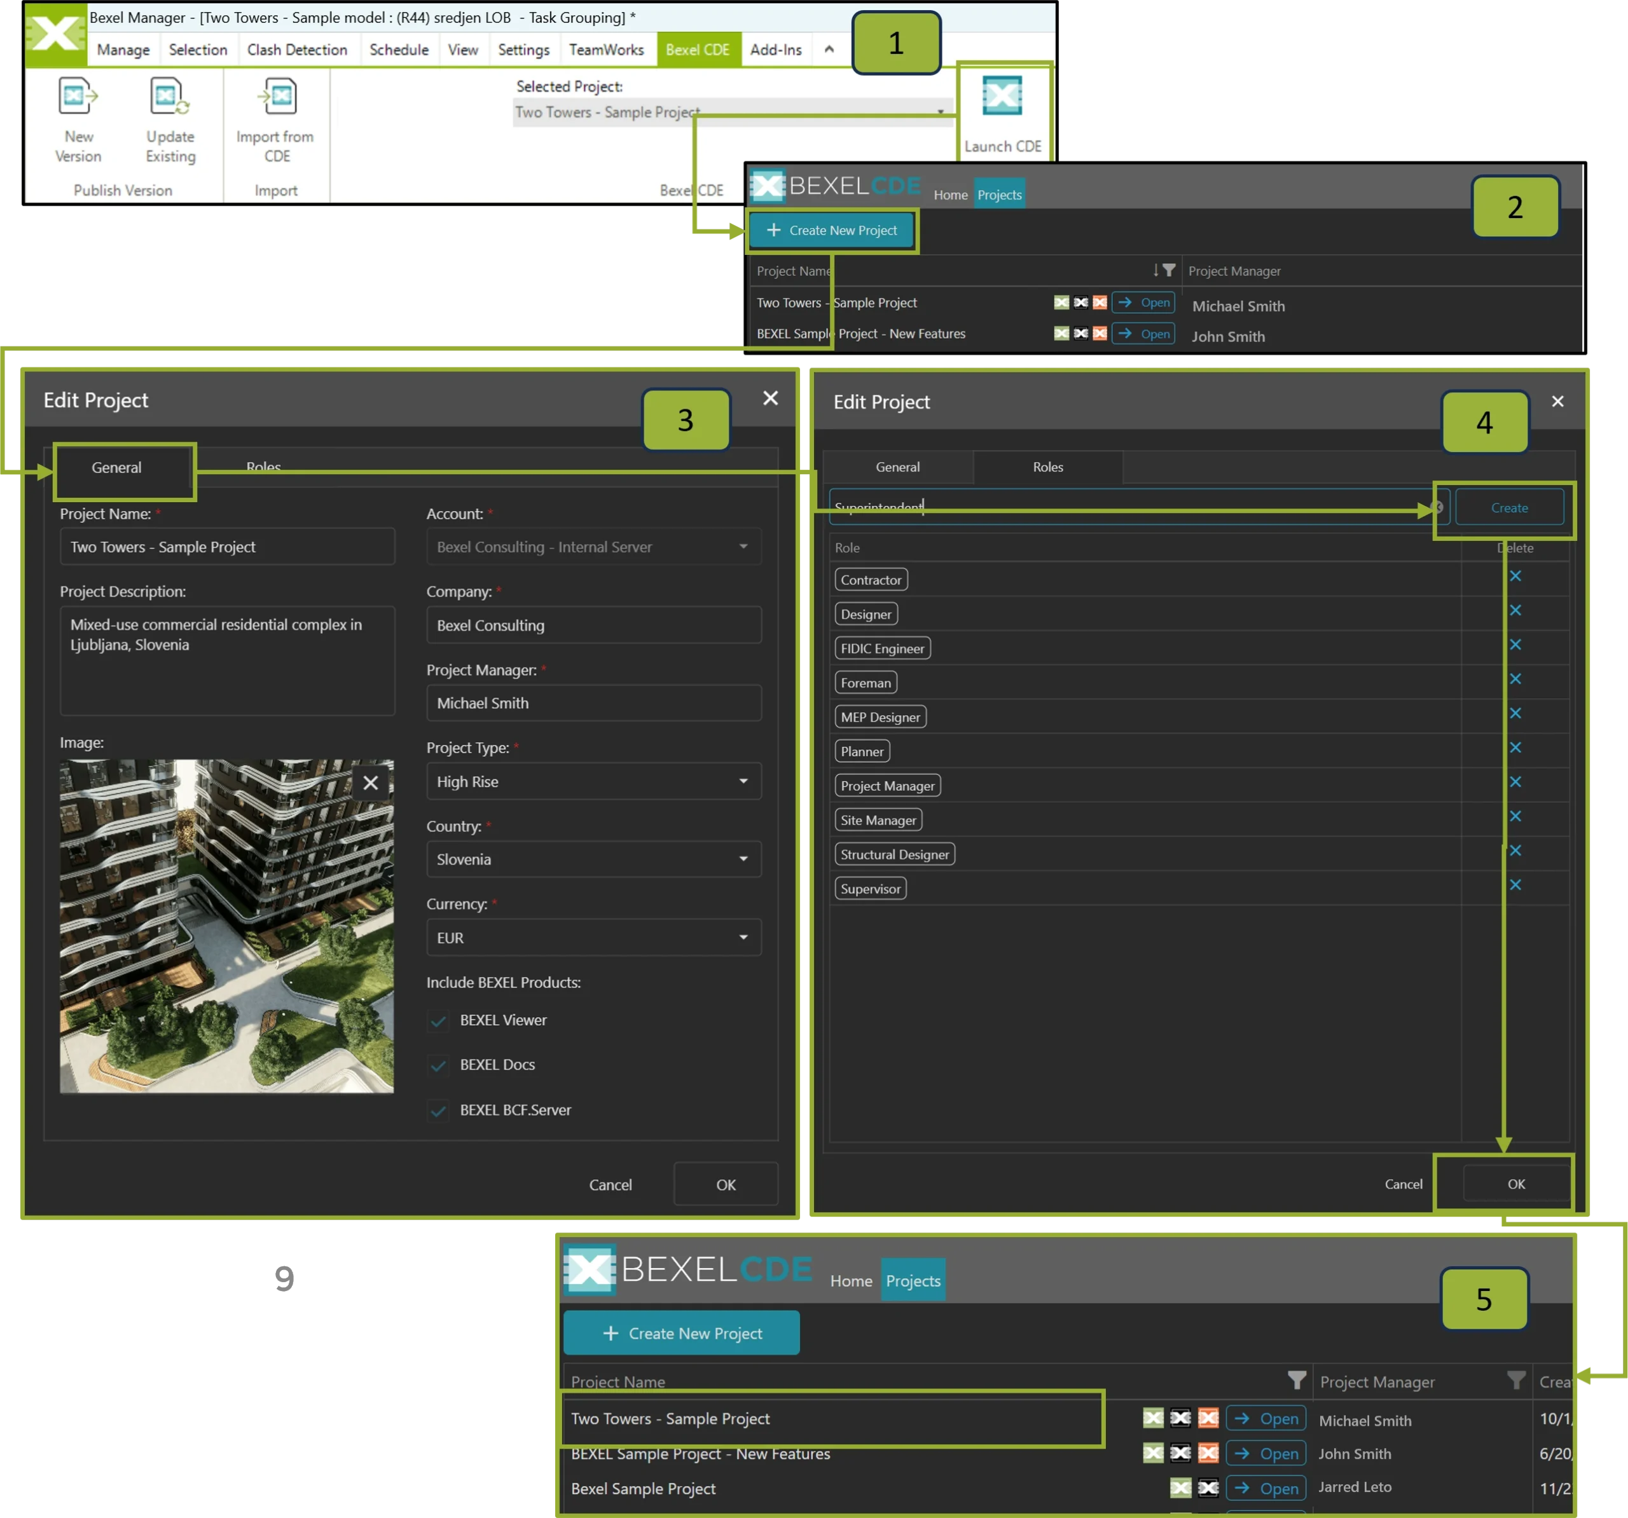Image resolution: width=1628 pixels, height=1518 pixels.
Task: Open the Manage ribbon tab
Action: pyautogui.click(x=123, y=50)
